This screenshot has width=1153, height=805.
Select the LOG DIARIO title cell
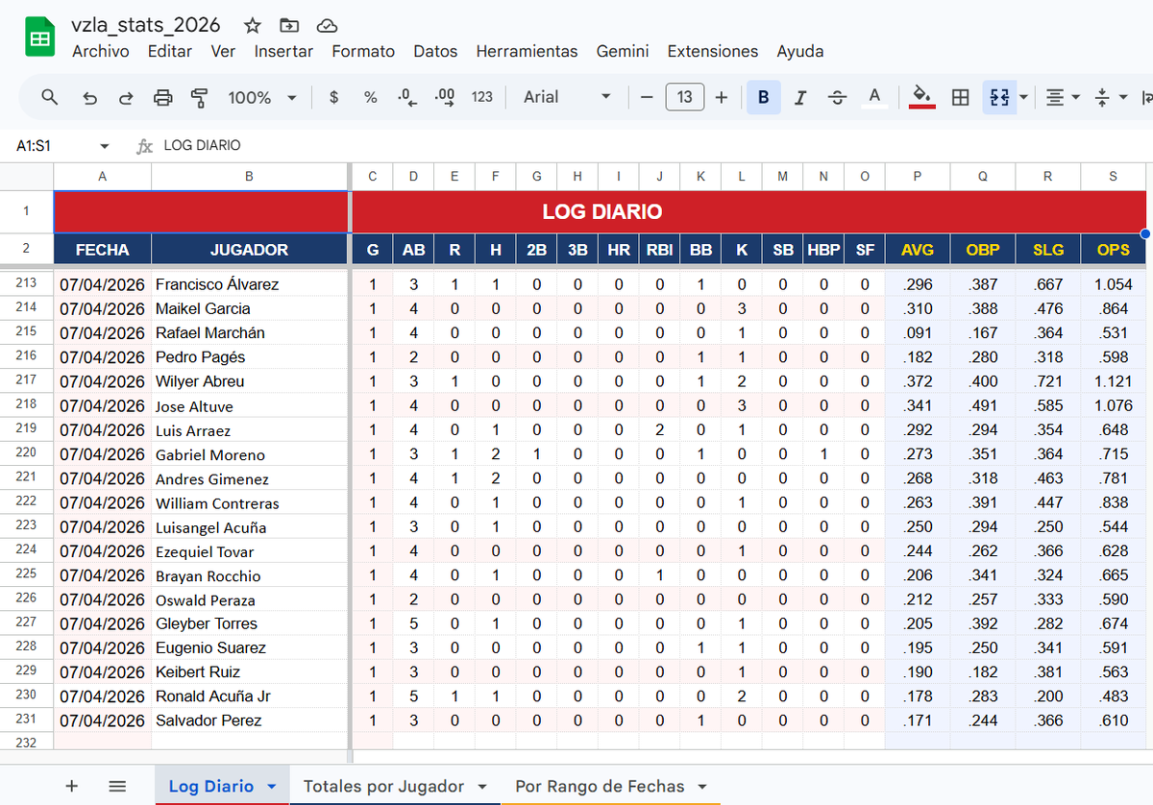[x=601, y=211]
